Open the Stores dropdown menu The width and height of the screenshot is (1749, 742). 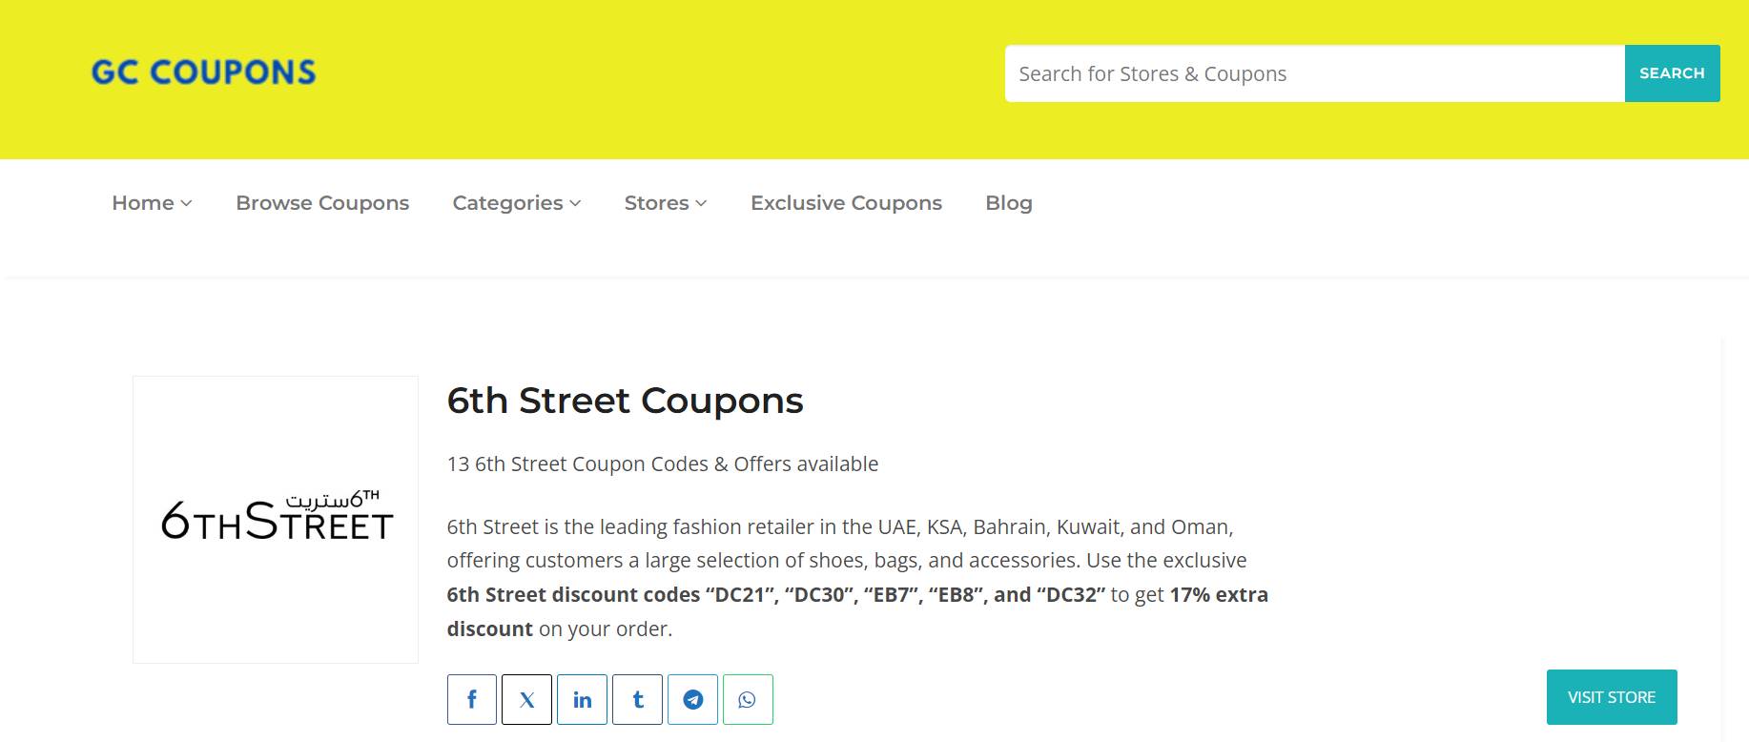[x=665, y=203]
